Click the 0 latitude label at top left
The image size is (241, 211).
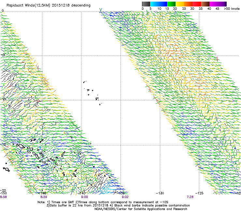coord(3,11)
